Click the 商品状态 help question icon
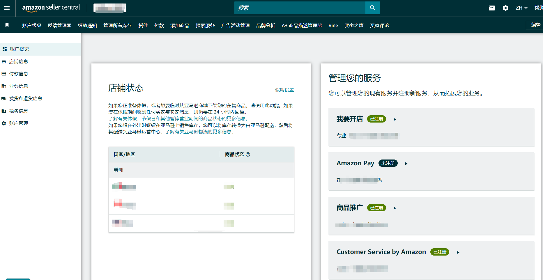The image size is (543, 280). click(x=248, y=154)
